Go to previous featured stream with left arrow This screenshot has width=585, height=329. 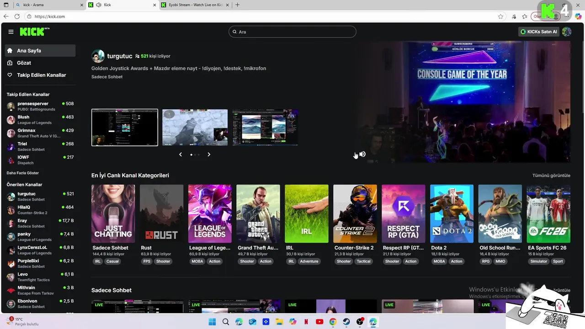click(x=181, y=154)
